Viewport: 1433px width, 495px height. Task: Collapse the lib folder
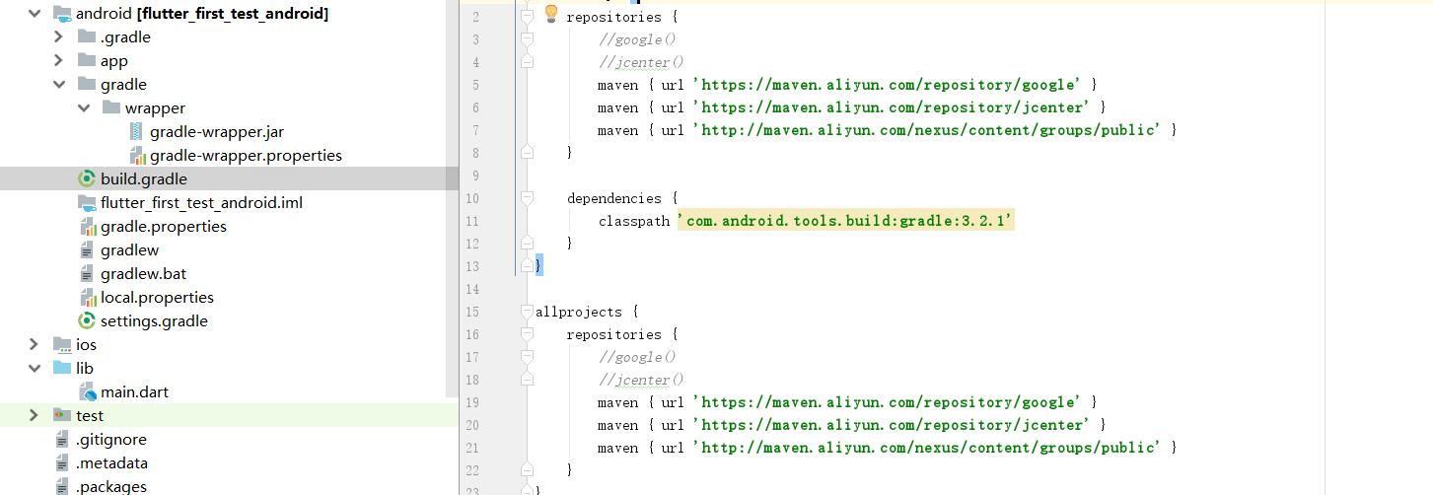click(x=35, y=369)
